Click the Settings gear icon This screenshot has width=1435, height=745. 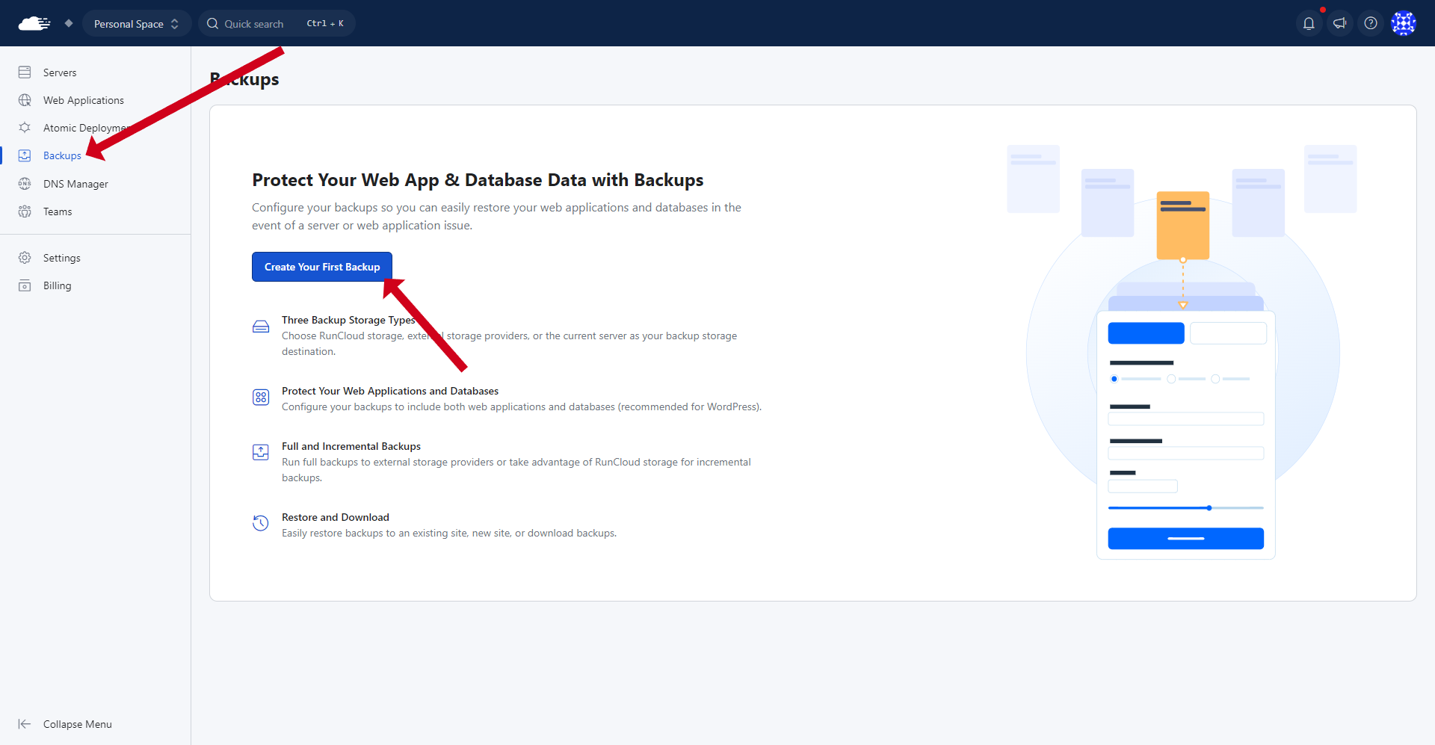pyautogui.click(x=25, y=258)
